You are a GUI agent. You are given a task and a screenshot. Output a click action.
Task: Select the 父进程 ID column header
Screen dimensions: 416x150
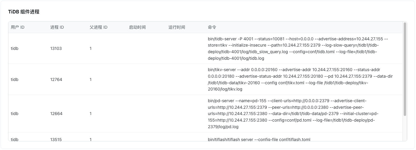98,27
